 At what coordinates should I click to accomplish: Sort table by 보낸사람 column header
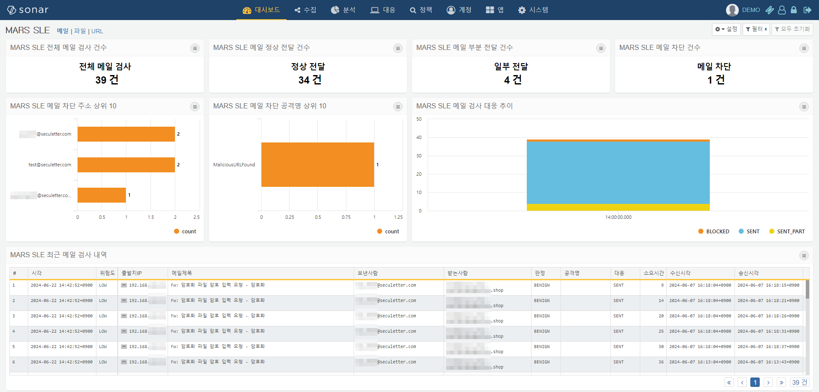click(x=399, y=273)
